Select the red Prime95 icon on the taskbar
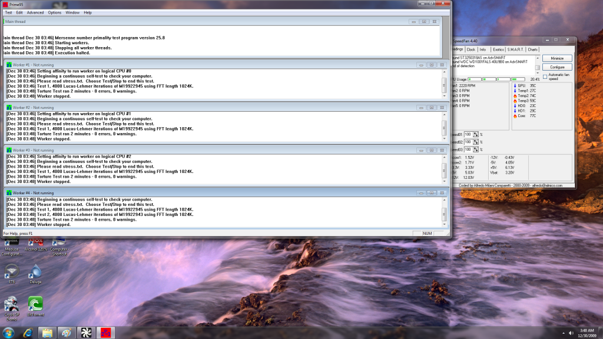This screenshot has width=603, height=339. [x=105, y=332]
